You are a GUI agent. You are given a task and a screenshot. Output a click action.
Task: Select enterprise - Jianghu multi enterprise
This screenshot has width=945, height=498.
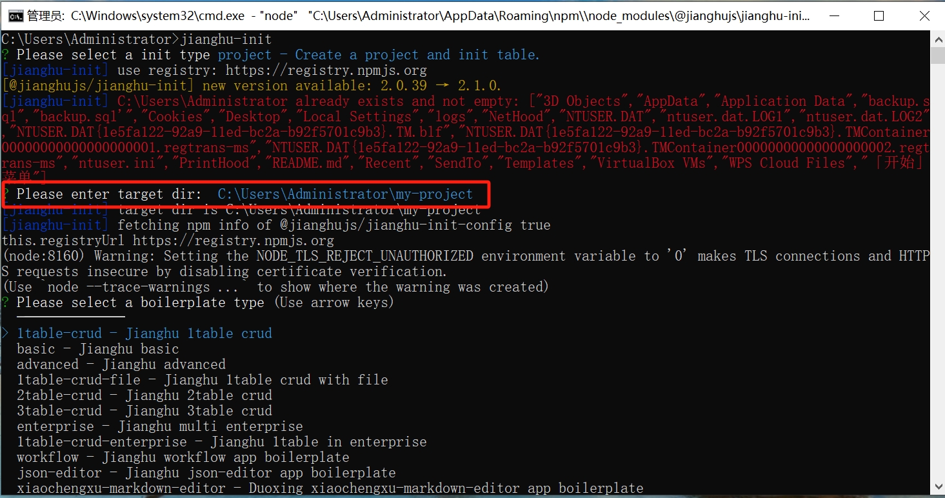tap(160, 426)
